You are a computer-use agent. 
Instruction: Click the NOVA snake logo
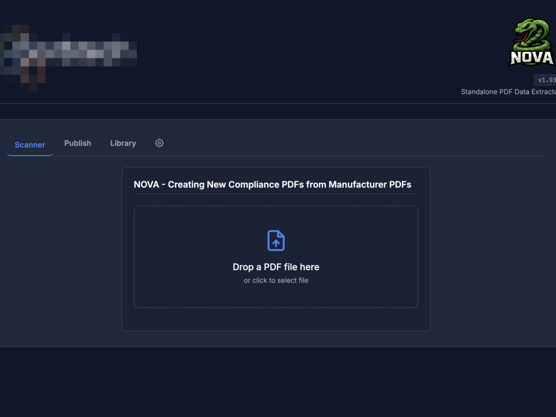point(532,42)
